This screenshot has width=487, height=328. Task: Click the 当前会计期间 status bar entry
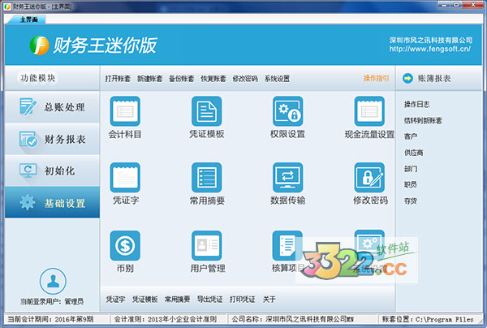pos(50,319)
